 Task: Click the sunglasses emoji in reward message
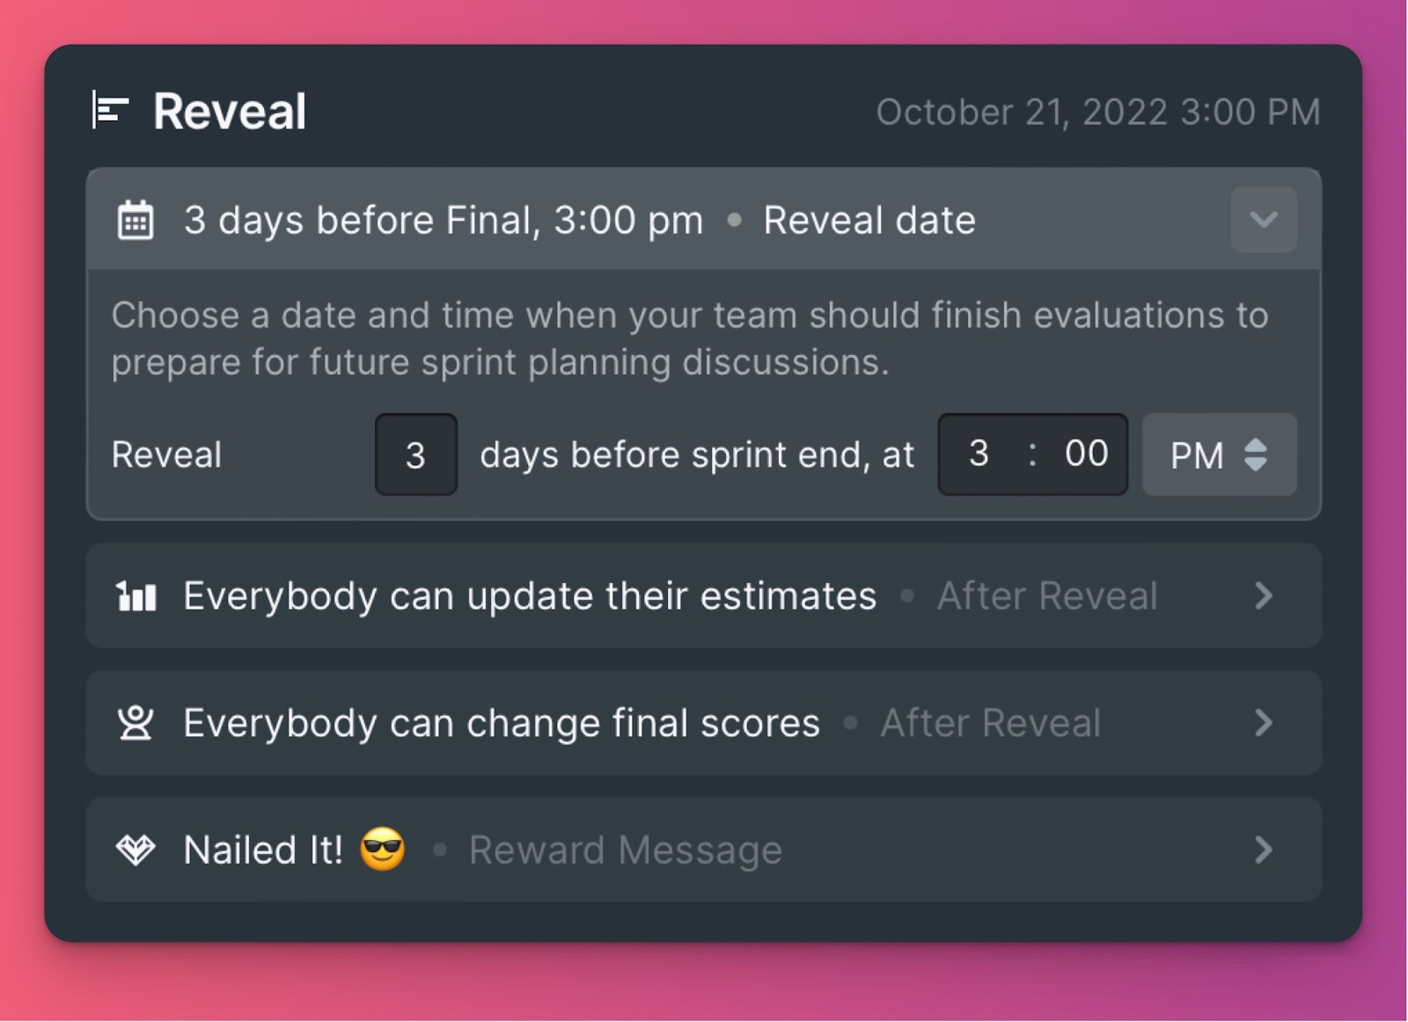pyautogui.click(x=383, y=850)
